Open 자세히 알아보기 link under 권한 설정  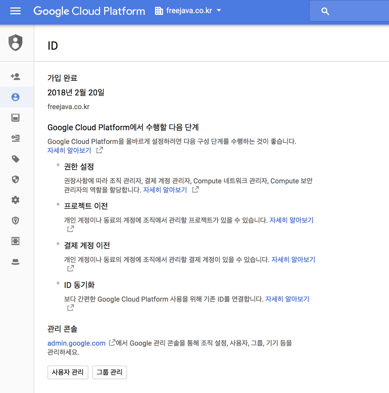click(165, 190)
